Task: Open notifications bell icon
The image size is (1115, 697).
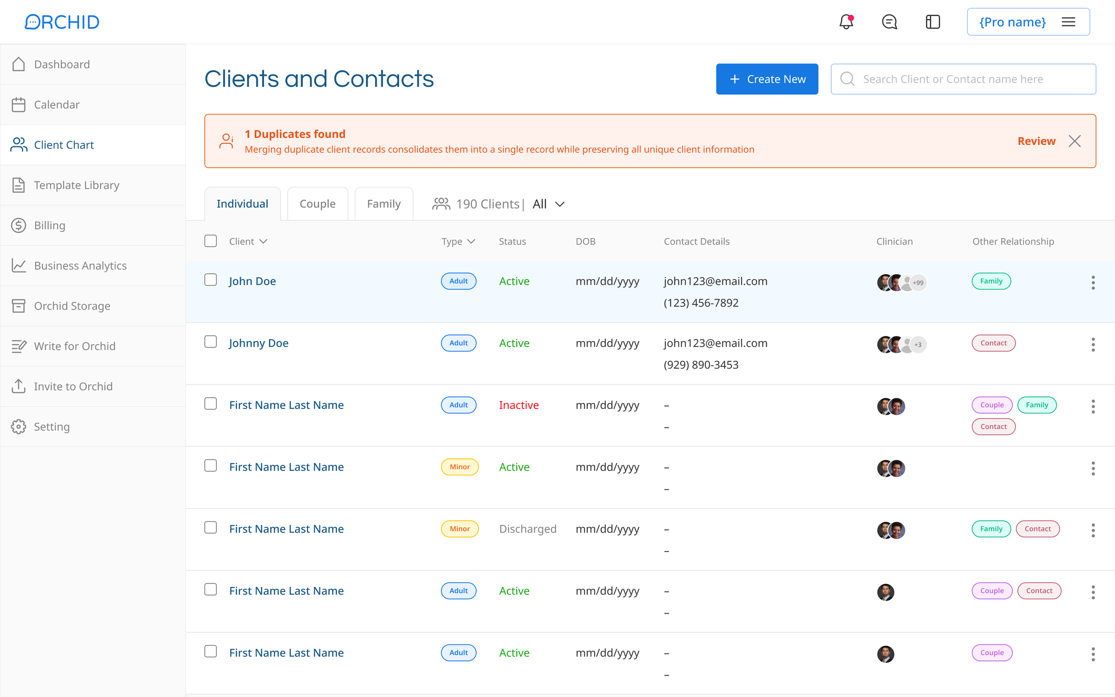Action: pyautogui.click(x=846, y=22)
